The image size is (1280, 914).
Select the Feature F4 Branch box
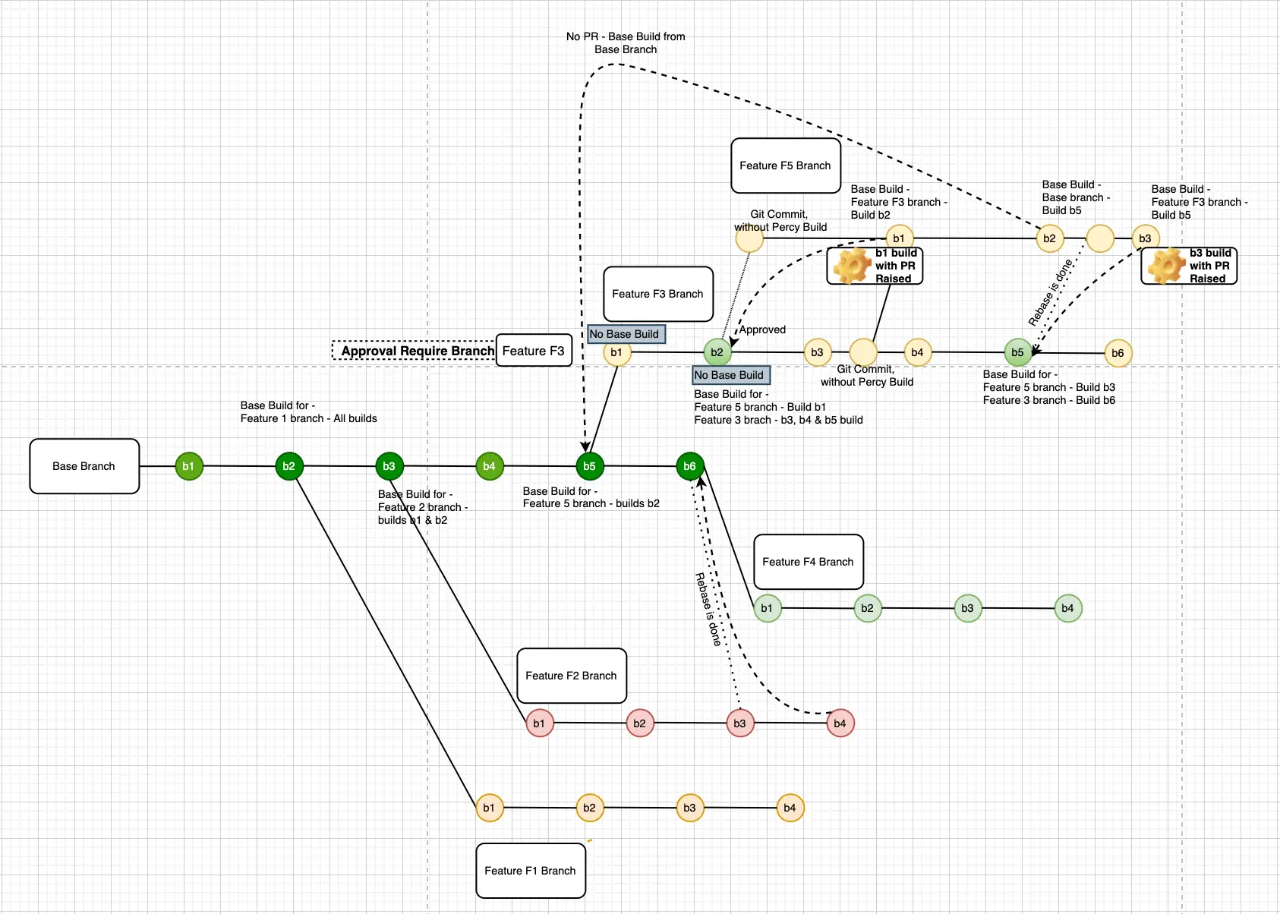click(x=808, y=562)
